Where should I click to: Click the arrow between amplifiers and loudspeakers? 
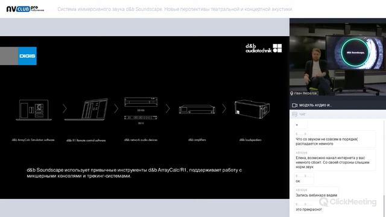click(224, 108)
